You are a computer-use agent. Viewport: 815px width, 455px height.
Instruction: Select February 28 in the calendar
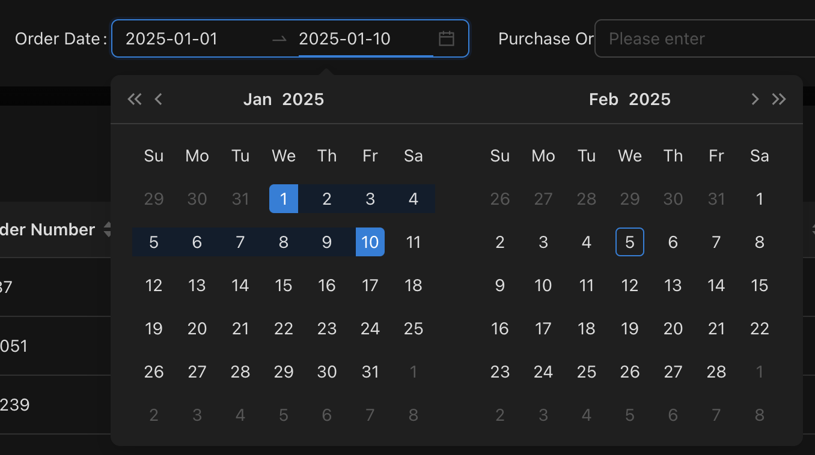[x=716, y=372]
